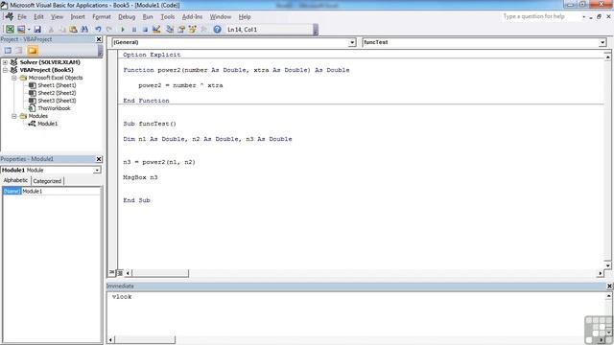Viewport: 614px width, 345px height.
Task: Close the Project - VBAProject panel
Action: pyautogui.click(x=99, y=39)
